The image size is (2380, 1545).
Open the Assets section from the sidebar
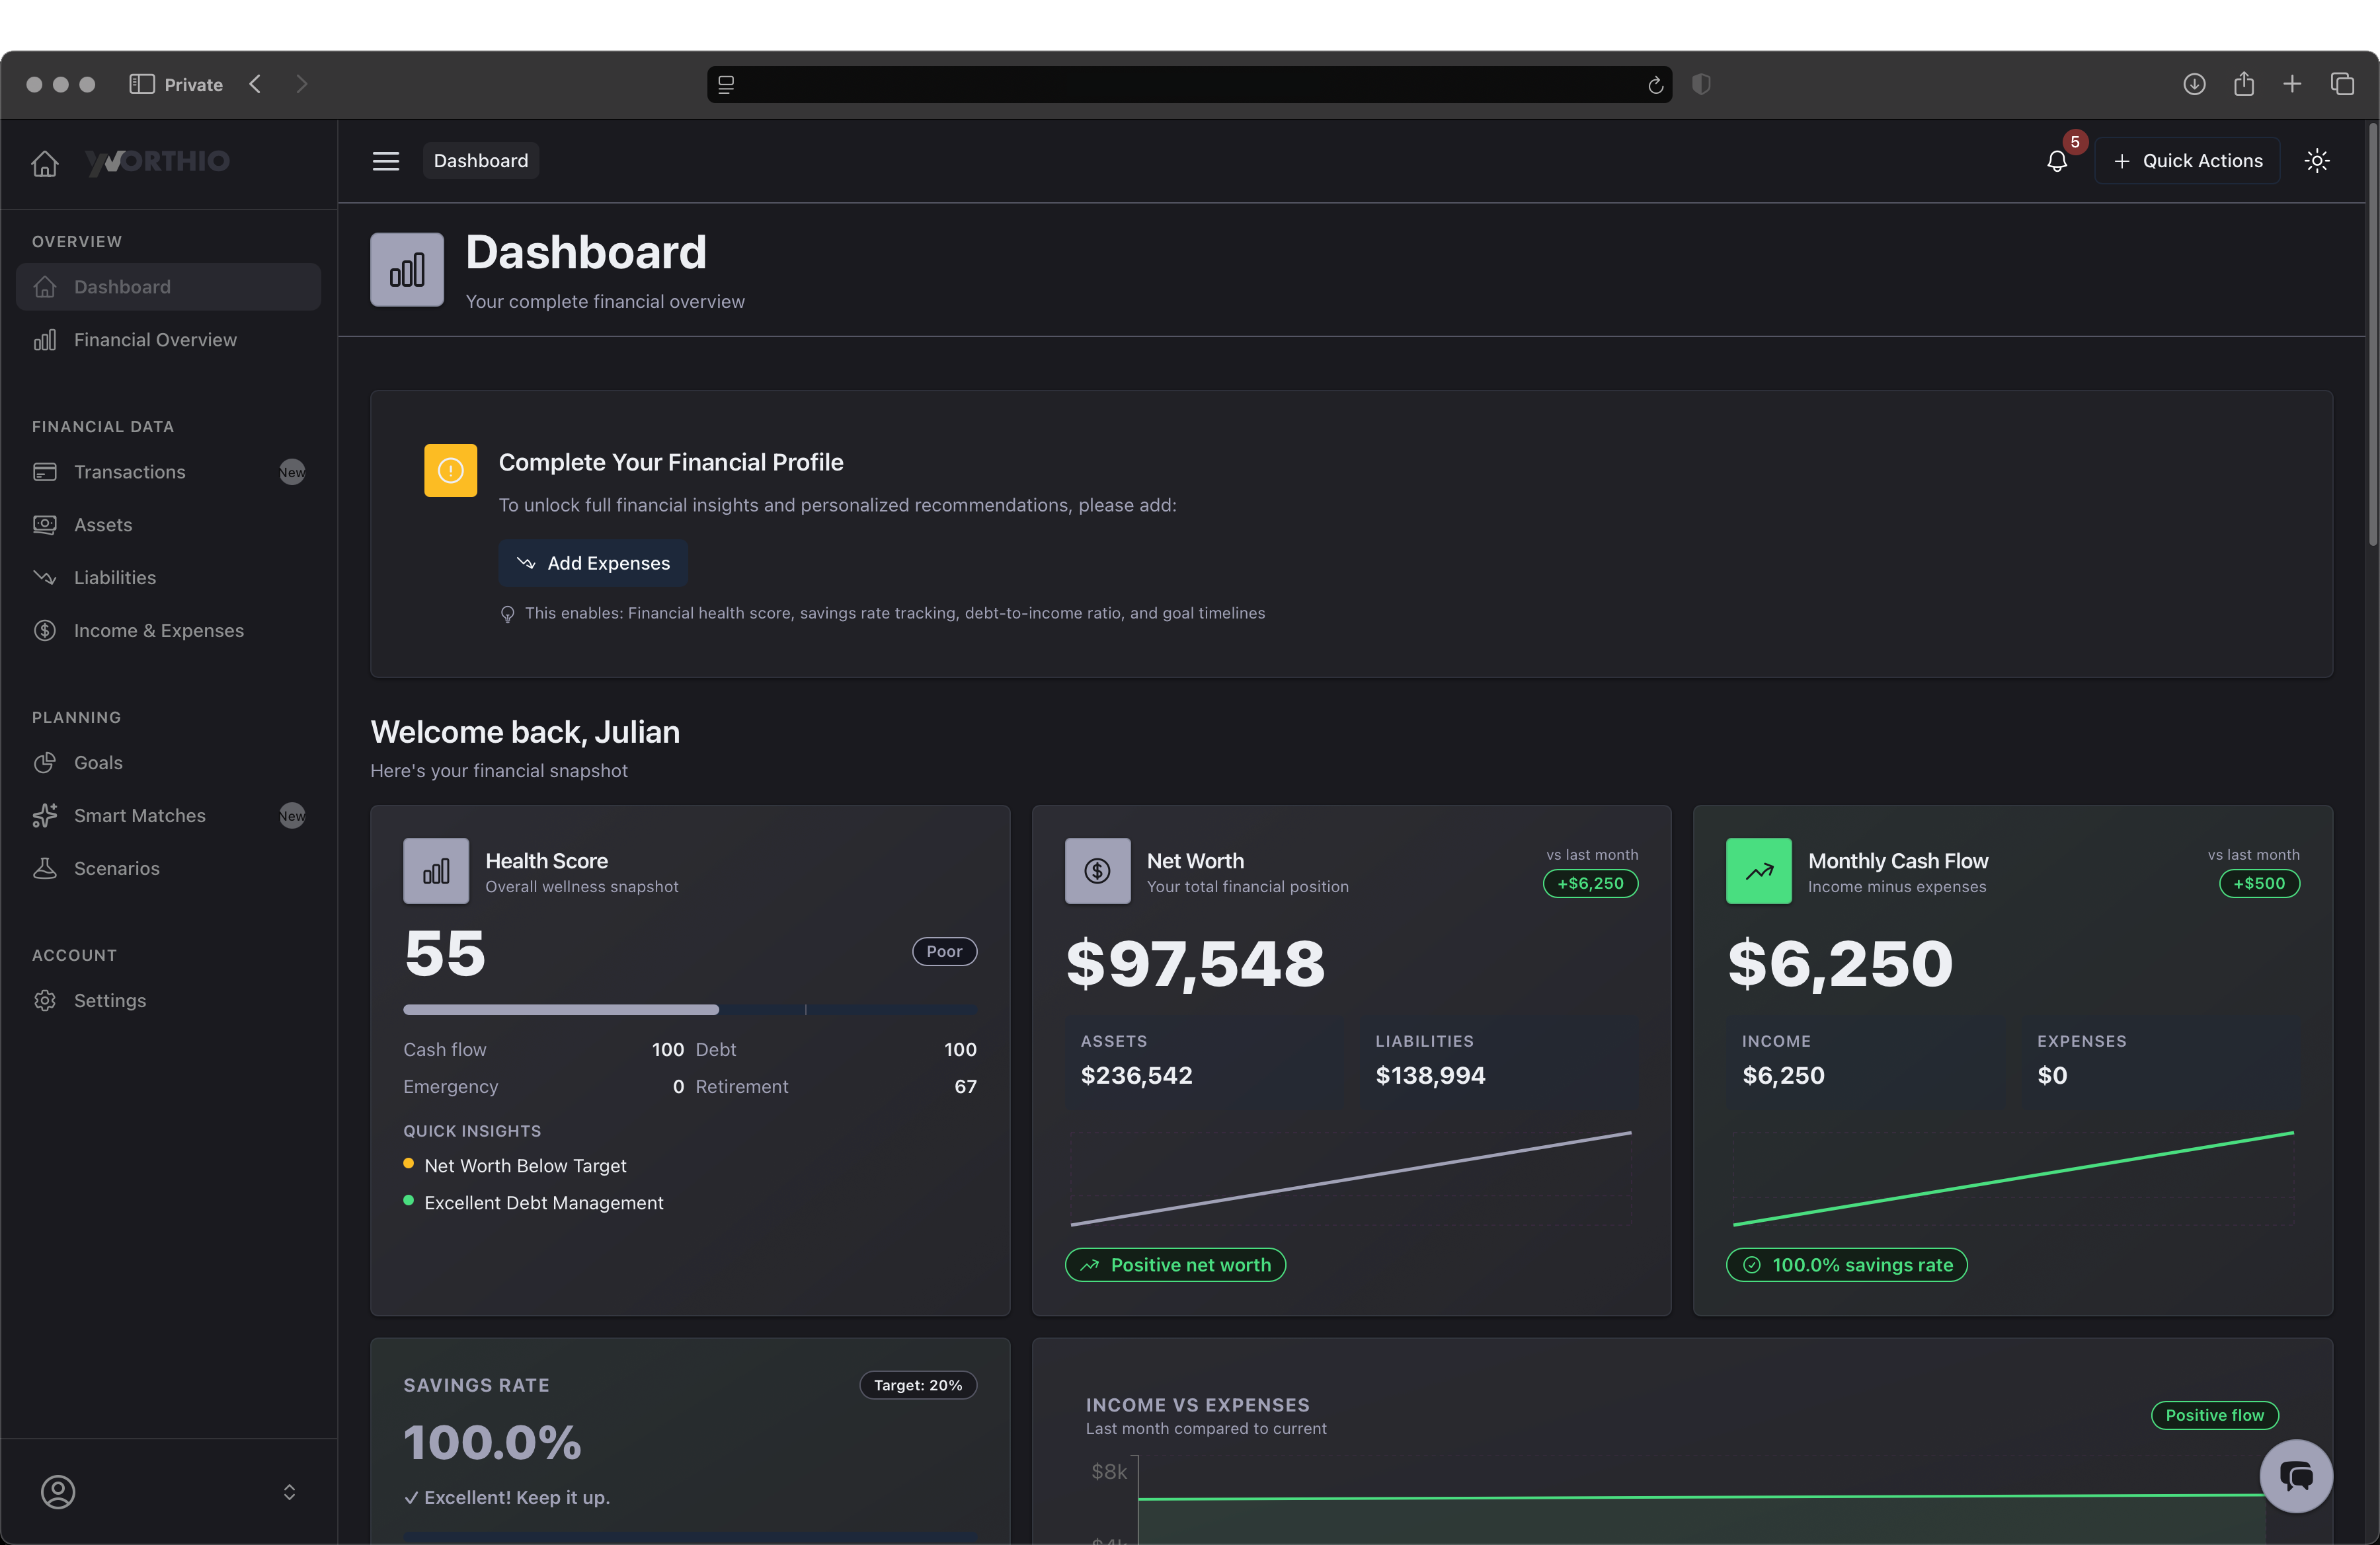pyautogui.click(x=103, y=523)
